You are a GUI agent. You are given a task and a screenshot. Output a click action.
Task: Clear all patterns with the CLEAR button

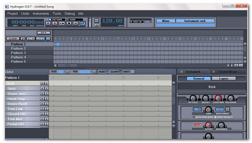pyautogui.click(x=13, y=39)
